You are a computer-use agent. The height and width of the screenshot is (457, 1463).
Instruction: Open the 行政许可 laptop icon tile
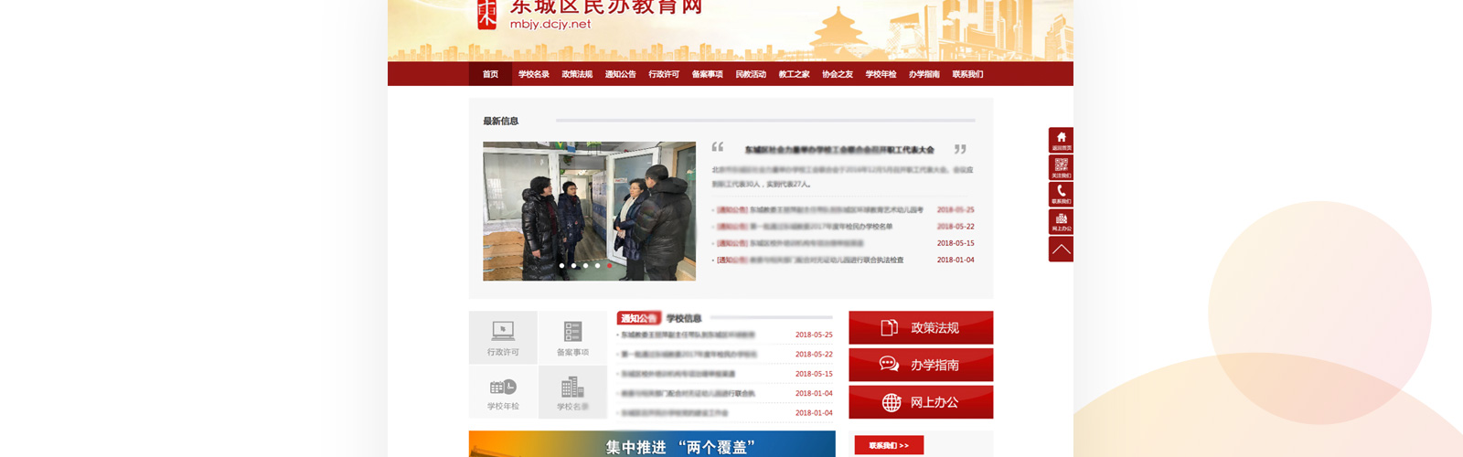coord(503,337)
